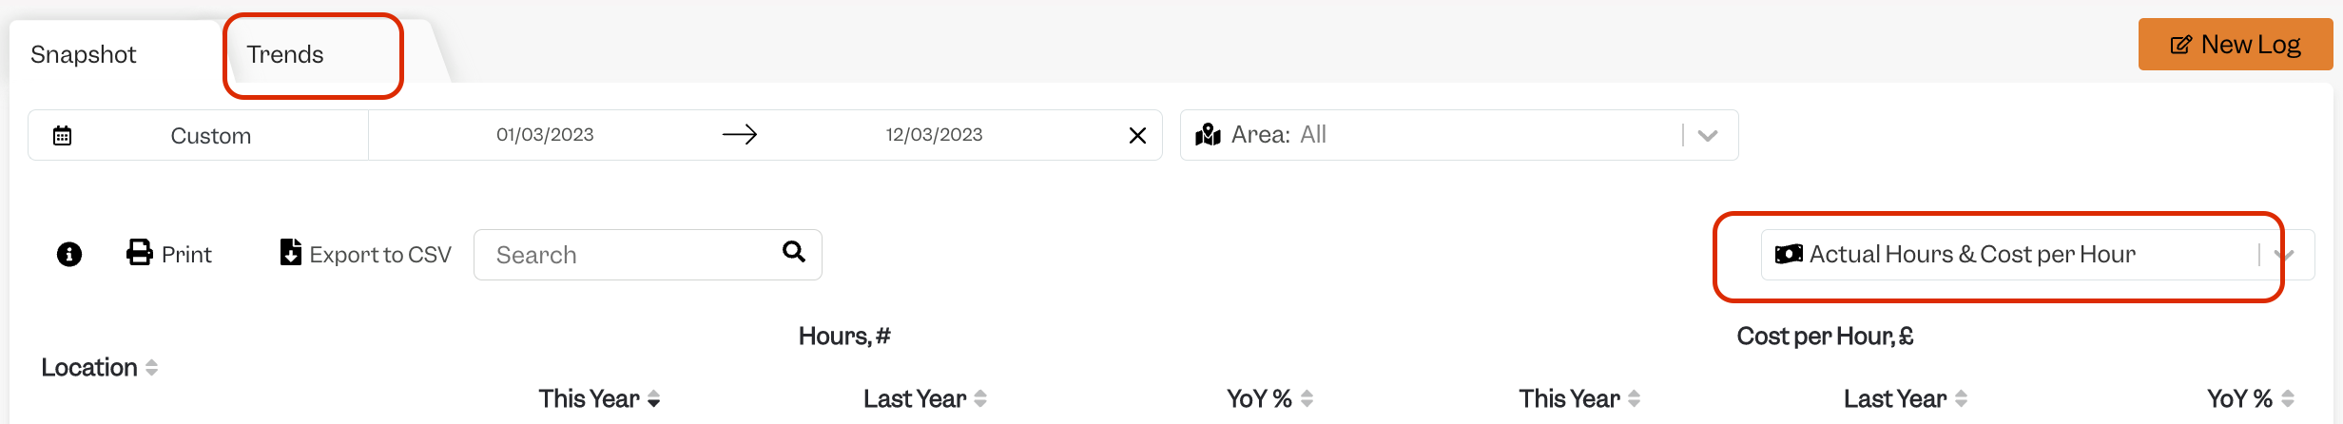
Task: Clear the date range with X
Action: coord(1137,136)
